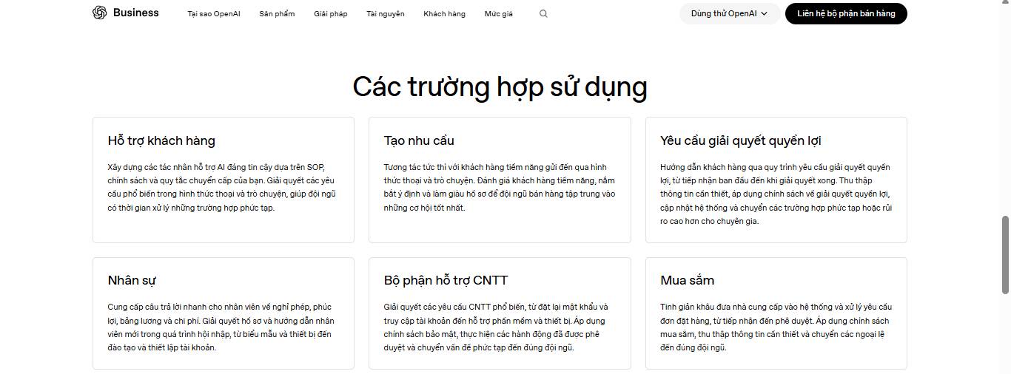Open the Tại sao OpenAI menu

point(214,14)
